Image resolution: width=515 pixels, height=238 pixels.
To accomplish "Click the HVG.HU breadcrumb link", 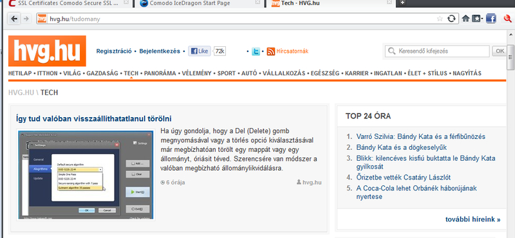I will tap(21, 93).
